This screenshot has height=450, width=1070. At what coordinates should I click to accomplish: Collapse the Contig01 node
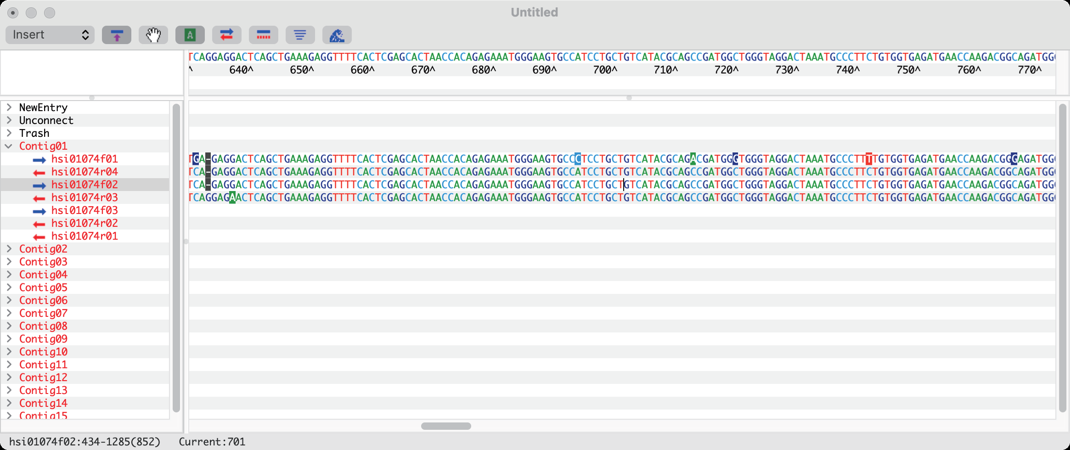pos(9,146)
